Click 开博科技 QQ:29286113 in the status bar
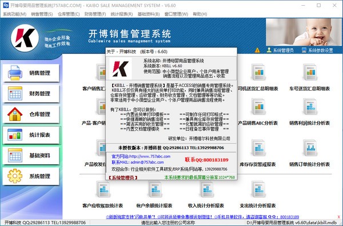The image size is (343, 226). click(x=45, y=223)
